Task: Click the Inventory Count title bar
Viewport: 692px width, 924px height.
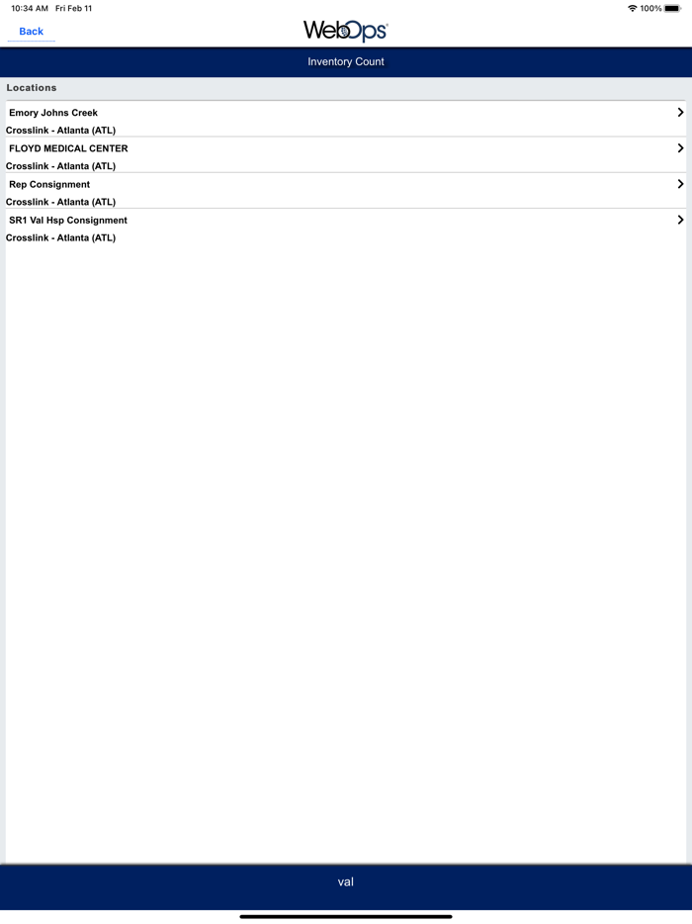Action: tap(346, 62)
